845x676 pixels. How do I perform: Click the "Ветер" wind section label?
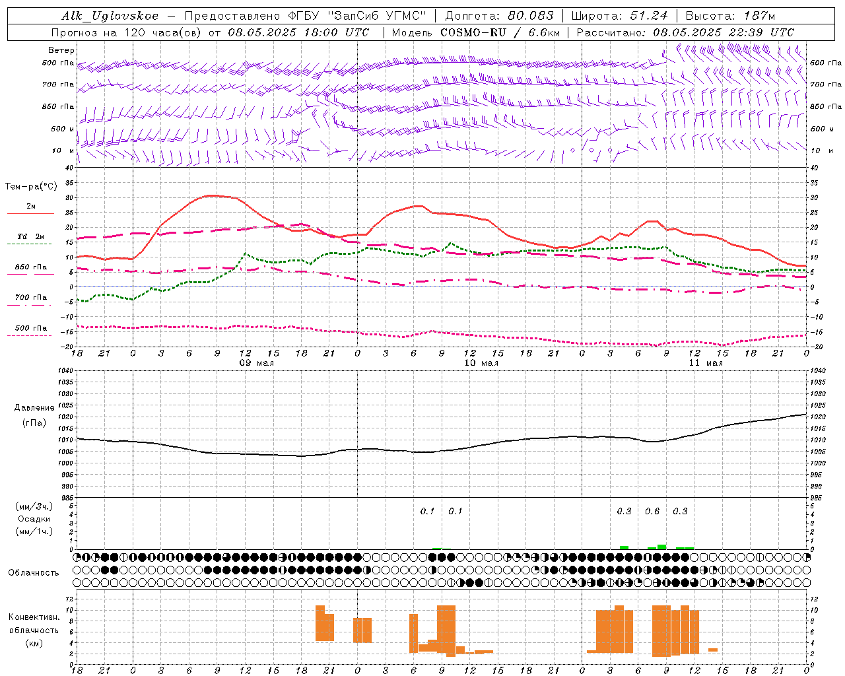coord(61,50)
